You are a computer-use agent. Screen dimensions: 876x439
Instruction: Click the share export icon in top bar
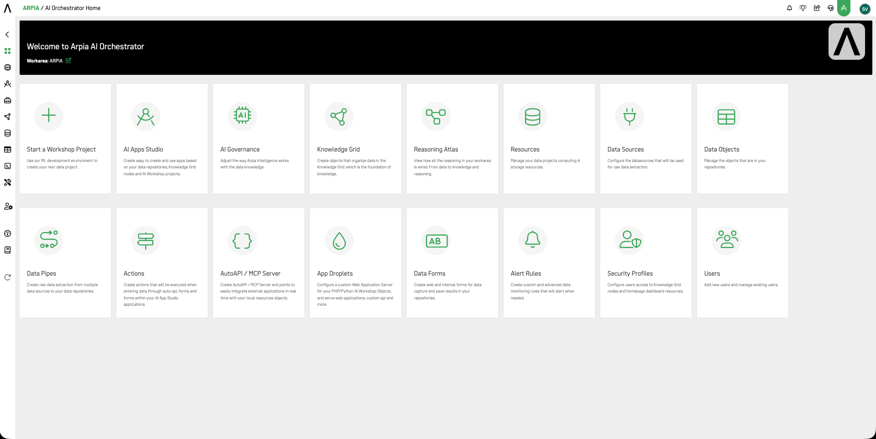tap(817, 8)
